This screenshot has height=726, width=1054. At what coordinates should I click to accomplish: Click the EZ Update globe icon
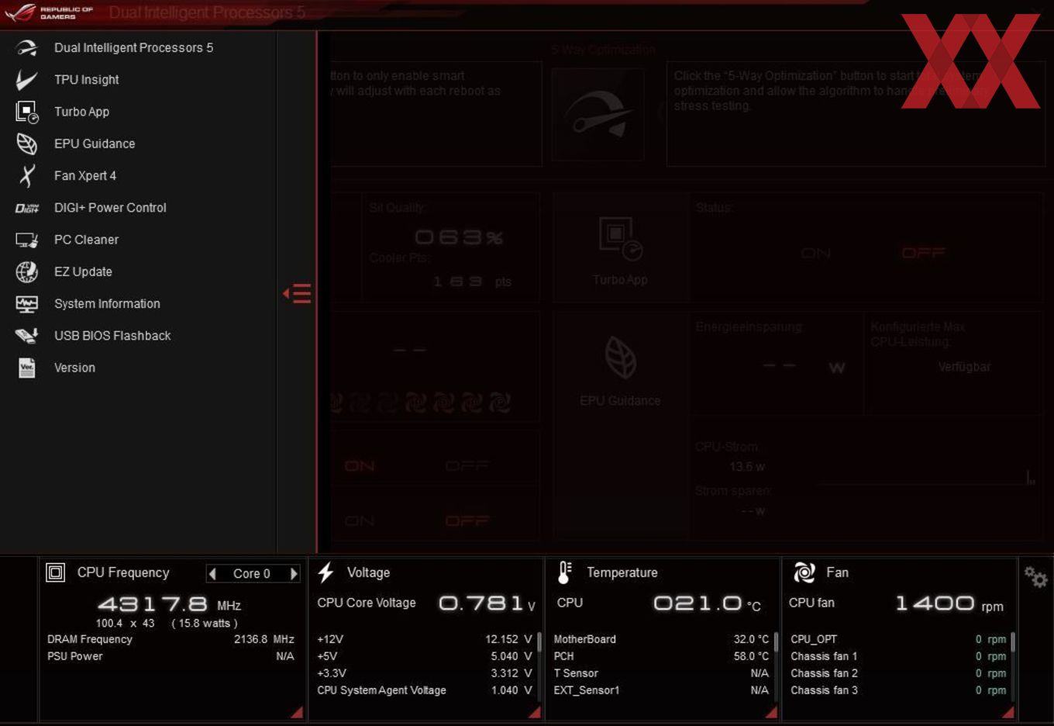tap(26, 271)
